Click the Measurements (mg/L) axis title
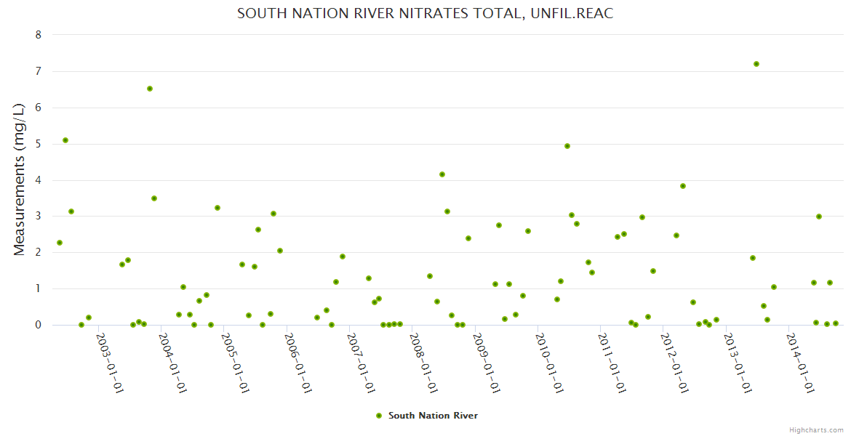This screenshot has width=851, height=436. 20,179
